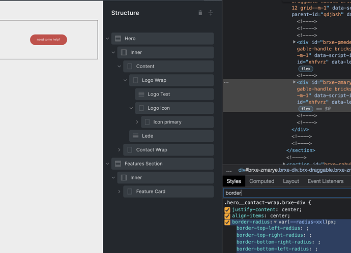
Task: Click the 'need some help?' red button
Action: point(48,40)
